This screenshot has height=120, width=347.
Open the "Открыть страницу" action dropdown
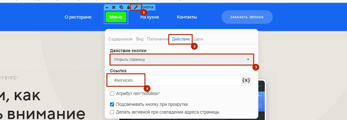(181, 60)
